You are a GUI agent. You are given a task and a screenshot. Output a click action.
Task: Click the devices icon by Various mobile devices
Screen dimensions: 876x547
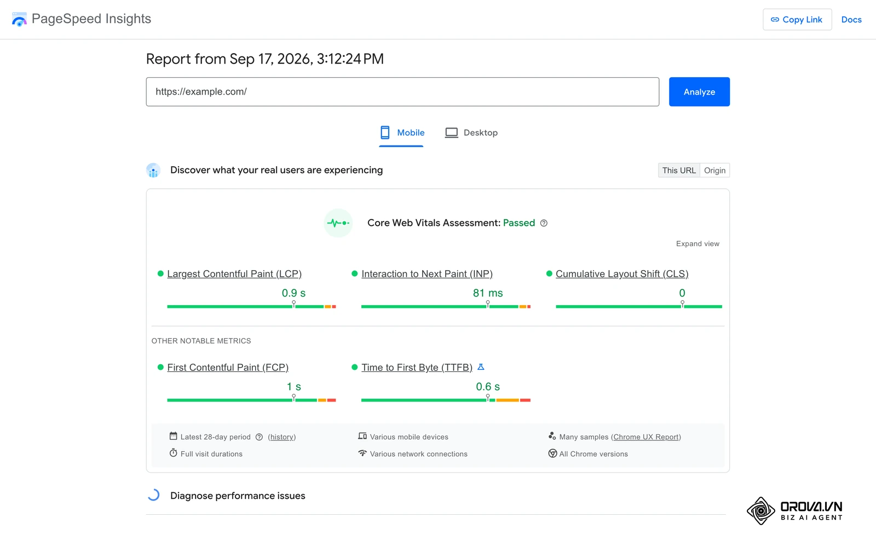pyautogui.click(x=362, y=437)
